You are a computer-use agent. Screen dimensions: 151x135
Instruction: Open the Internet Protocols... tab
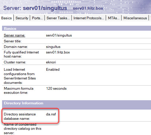[x=89, y=18]
